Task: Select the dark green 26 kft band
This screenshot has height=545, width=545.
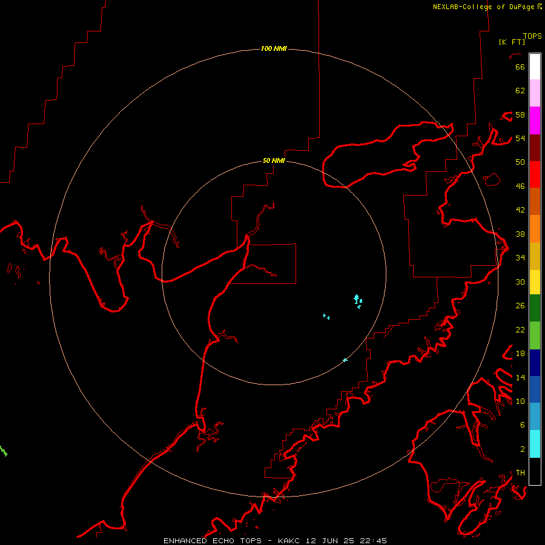Action: click(535, 308)
